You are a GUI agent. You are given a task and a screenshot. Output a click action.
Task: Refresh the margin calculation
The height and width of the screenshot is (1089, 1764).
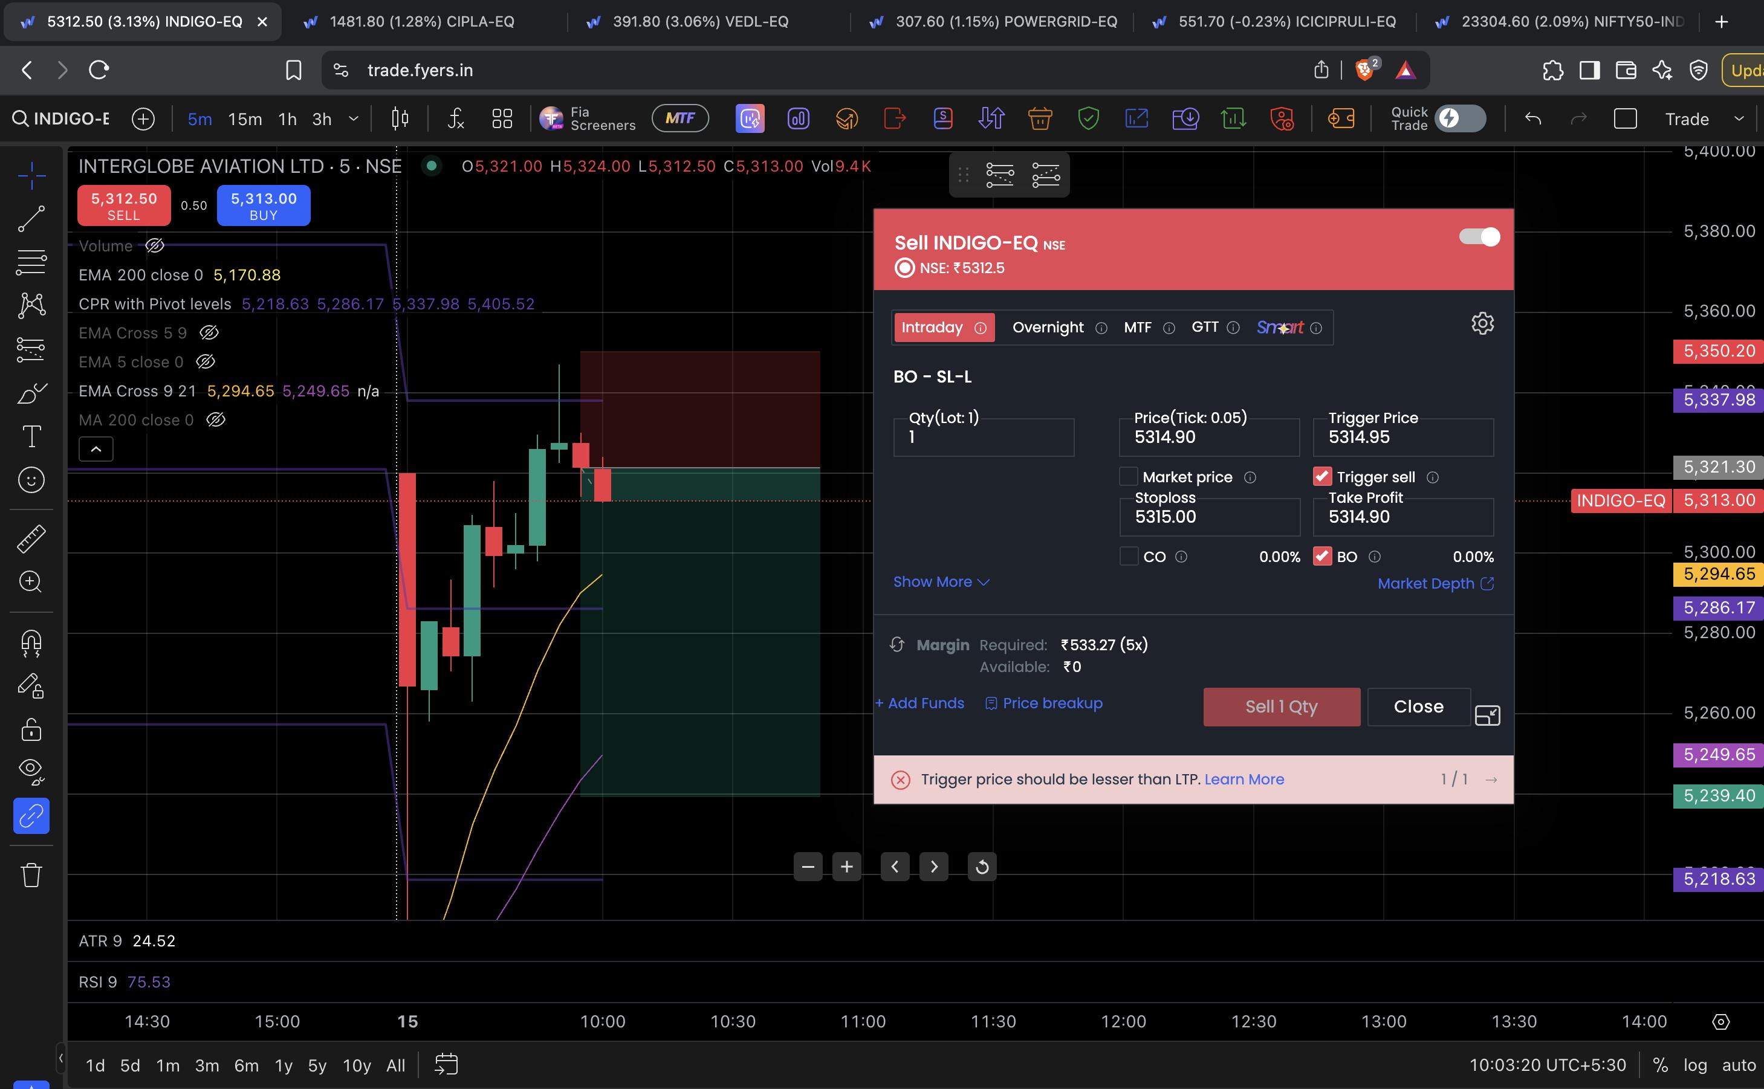coord(897,645)
